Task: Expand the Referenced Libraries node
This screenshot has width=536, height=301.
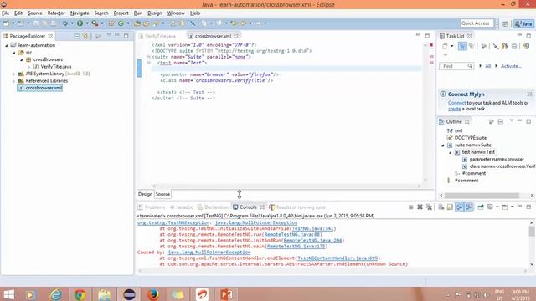Action: pos(14,81)
